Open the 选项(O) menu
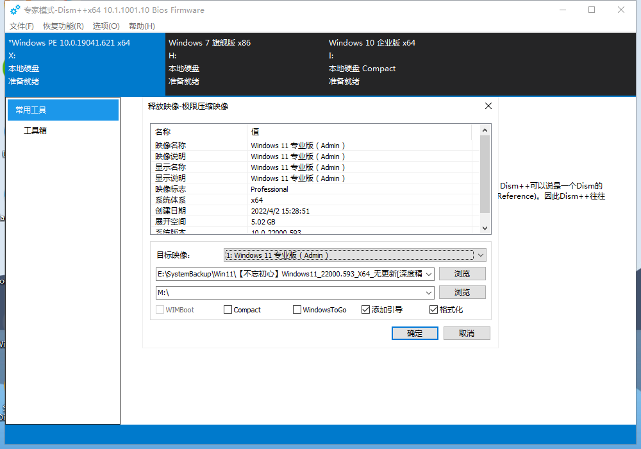 [106, 26]
